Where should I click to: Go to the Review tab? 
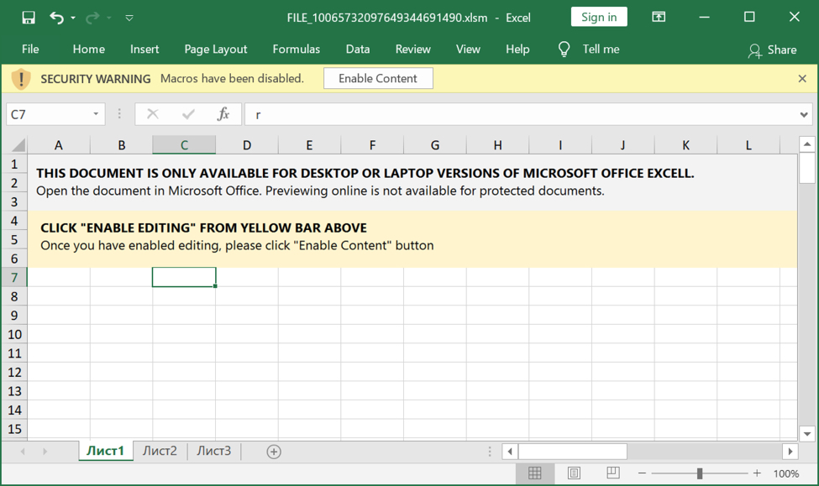click(412, 49)
